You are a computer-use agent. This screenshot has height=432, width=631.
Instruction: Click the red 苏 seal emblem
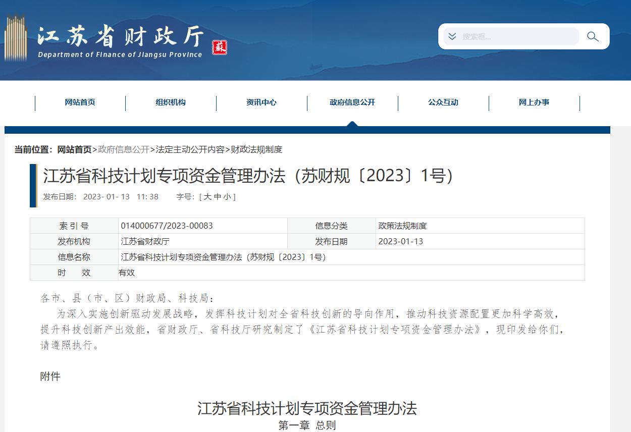(x=219, y=48)
